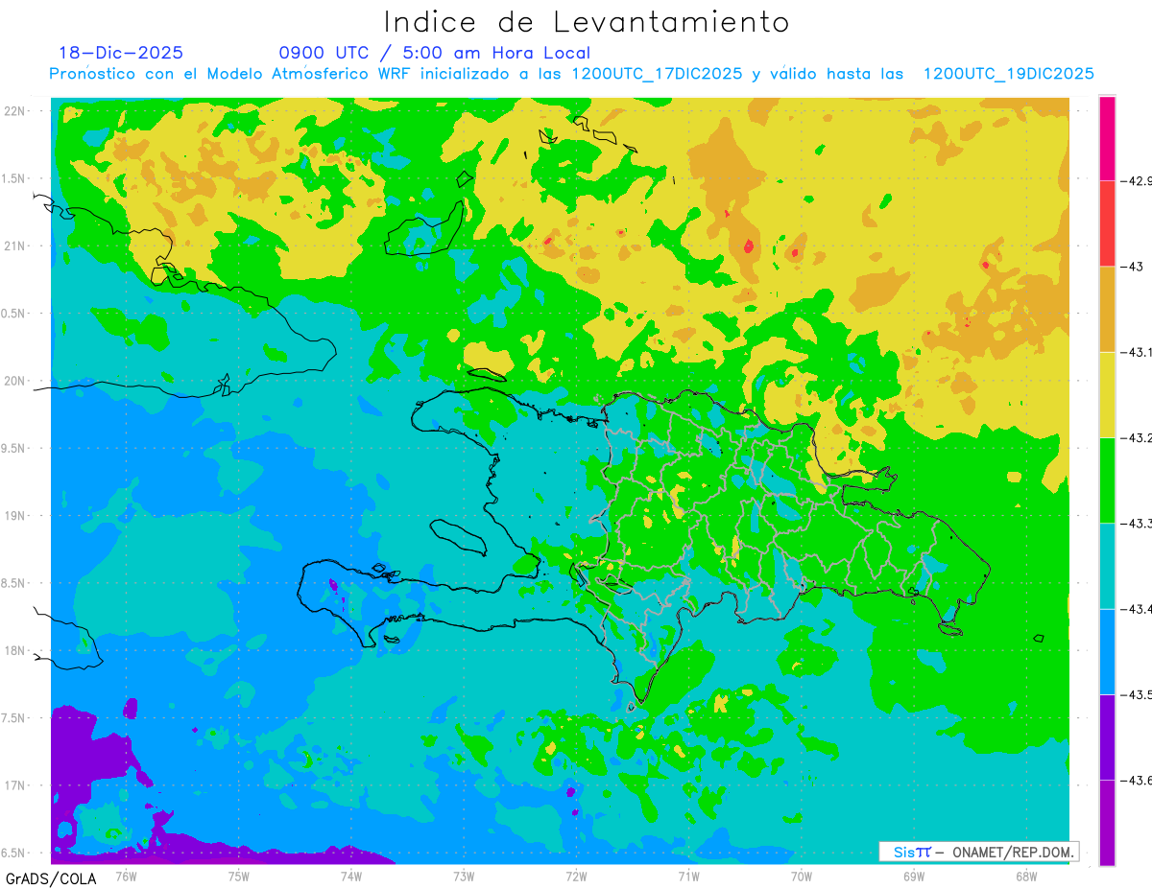Image resolution: width=1152 pixels, height=889 pixels.
Task: Select the bottom purple legend swatch below -43.6
Action: [1107, 822]
